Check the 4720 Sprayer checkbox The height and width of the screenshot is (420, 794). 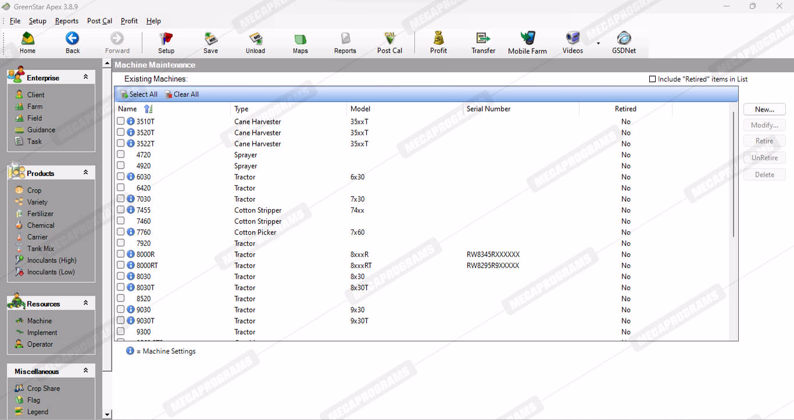121,154
